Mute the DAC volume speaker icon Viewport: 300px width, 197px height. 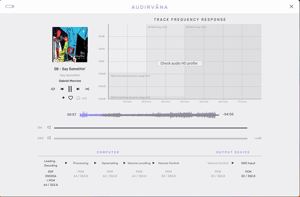coord(49,138)
